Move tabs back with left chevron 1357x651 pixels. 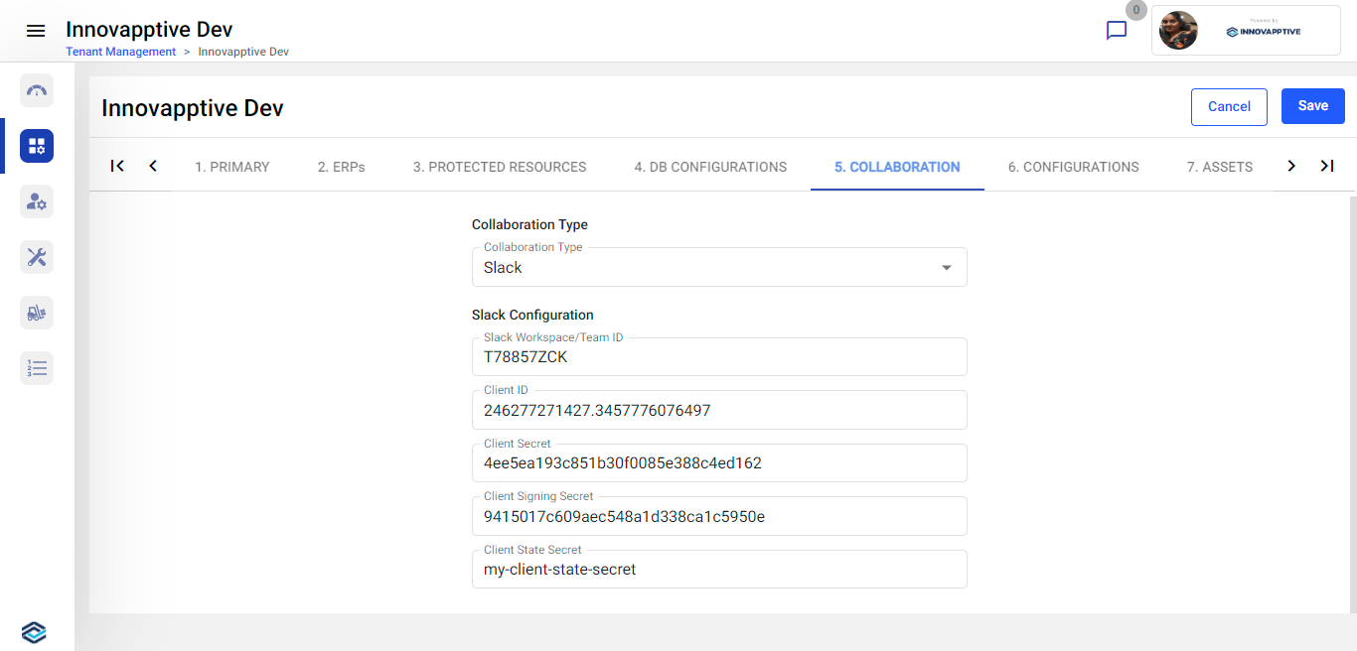pos(153,166)
